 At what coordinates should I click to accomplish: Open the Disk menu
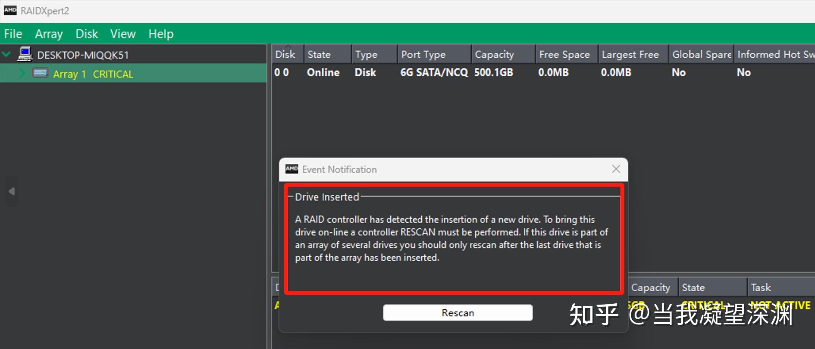pos(87,34)
